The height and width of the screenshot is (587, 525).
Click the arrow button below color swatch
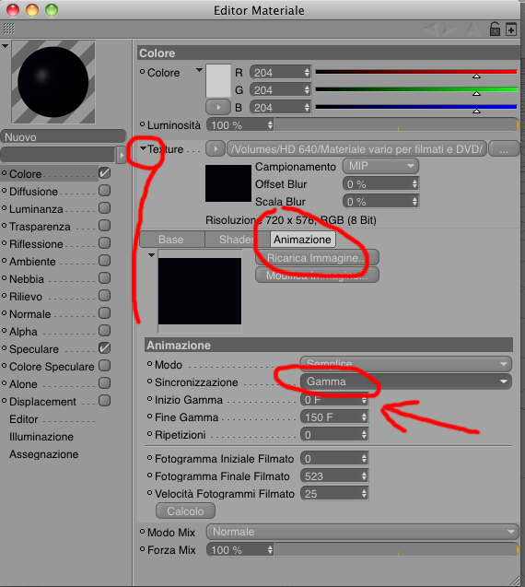[x=218, y=108]
